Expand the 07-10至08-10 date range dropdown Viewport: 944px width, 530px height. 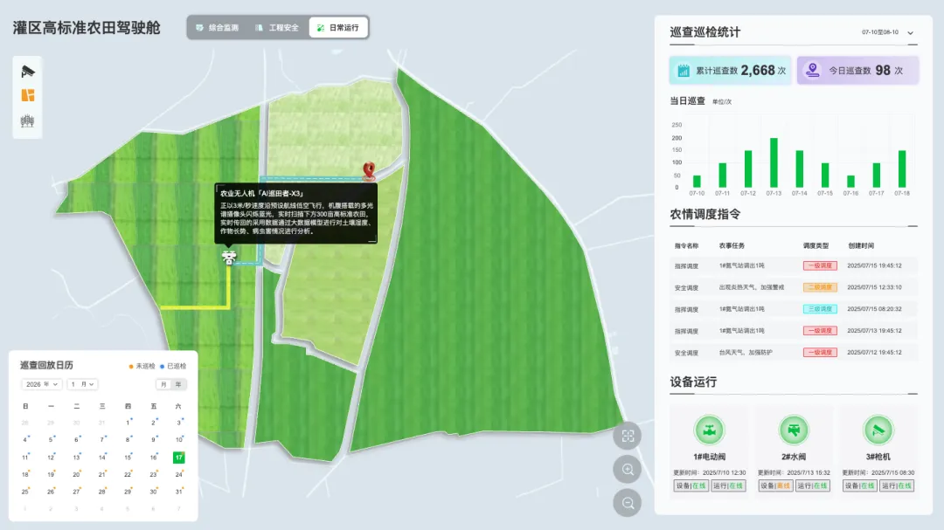(x=887, y=32)
